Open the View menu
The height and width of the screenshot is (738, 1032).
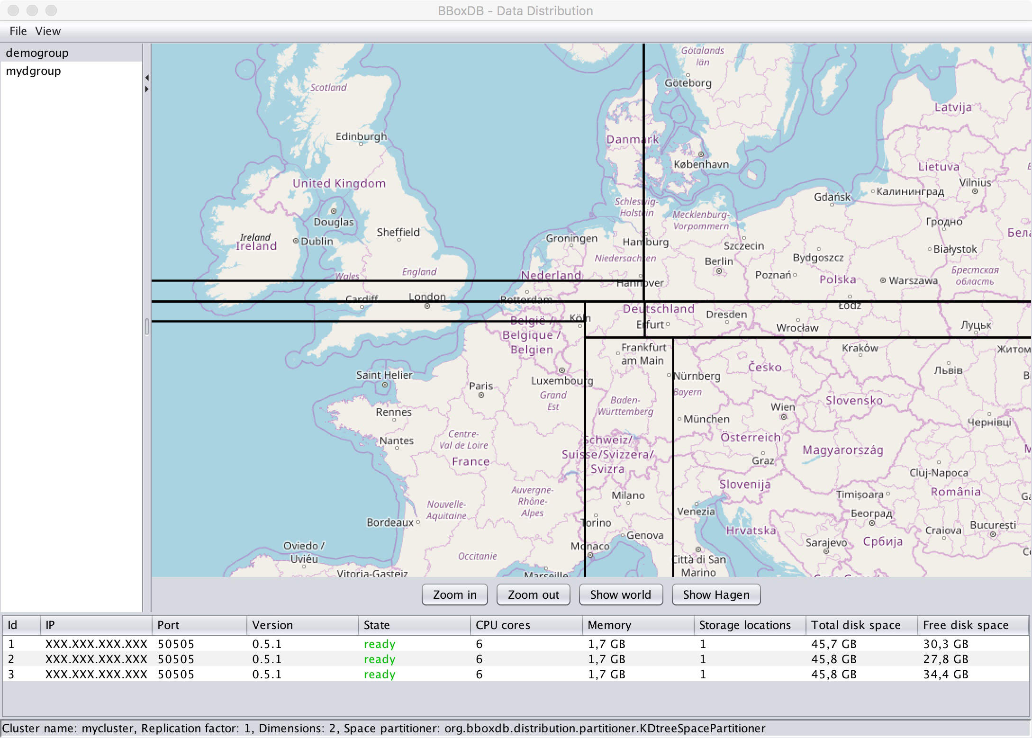click(48, 31)
